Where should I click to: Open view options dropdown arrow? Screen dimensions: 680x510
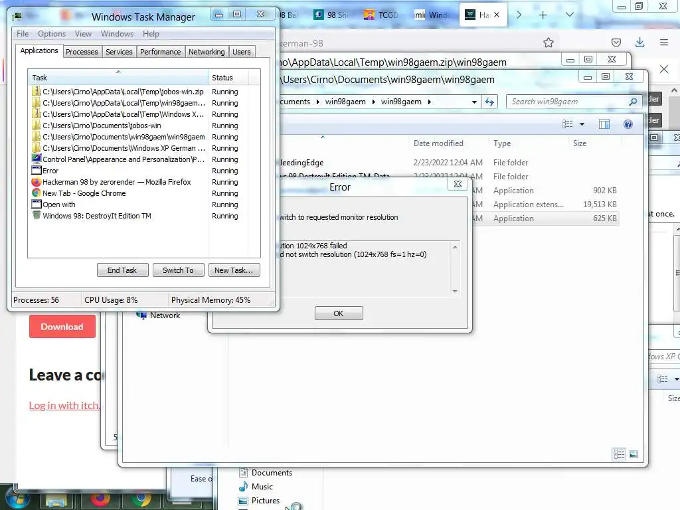click(x=582, y=124)
